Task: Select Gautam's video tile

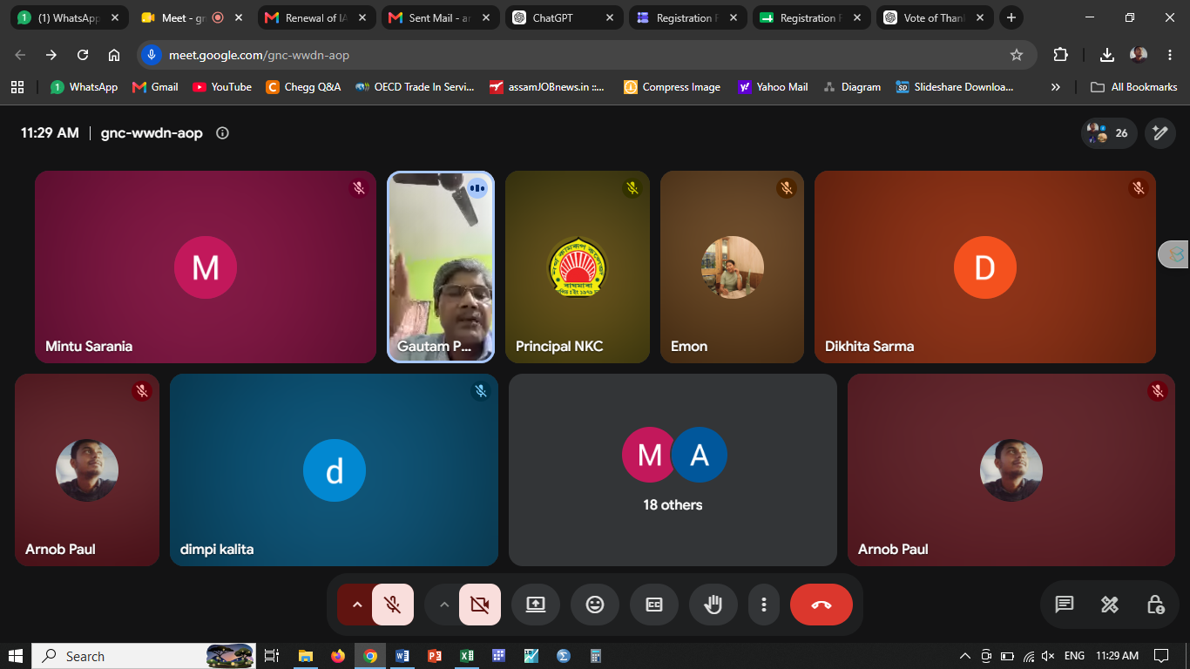Action: (441, 267)
